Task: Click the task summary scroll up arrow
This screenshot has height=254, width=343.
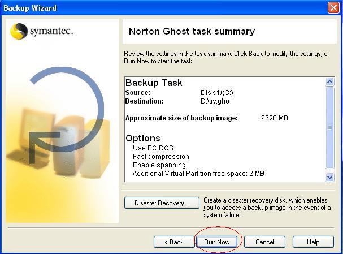Action: click(329, 82)
